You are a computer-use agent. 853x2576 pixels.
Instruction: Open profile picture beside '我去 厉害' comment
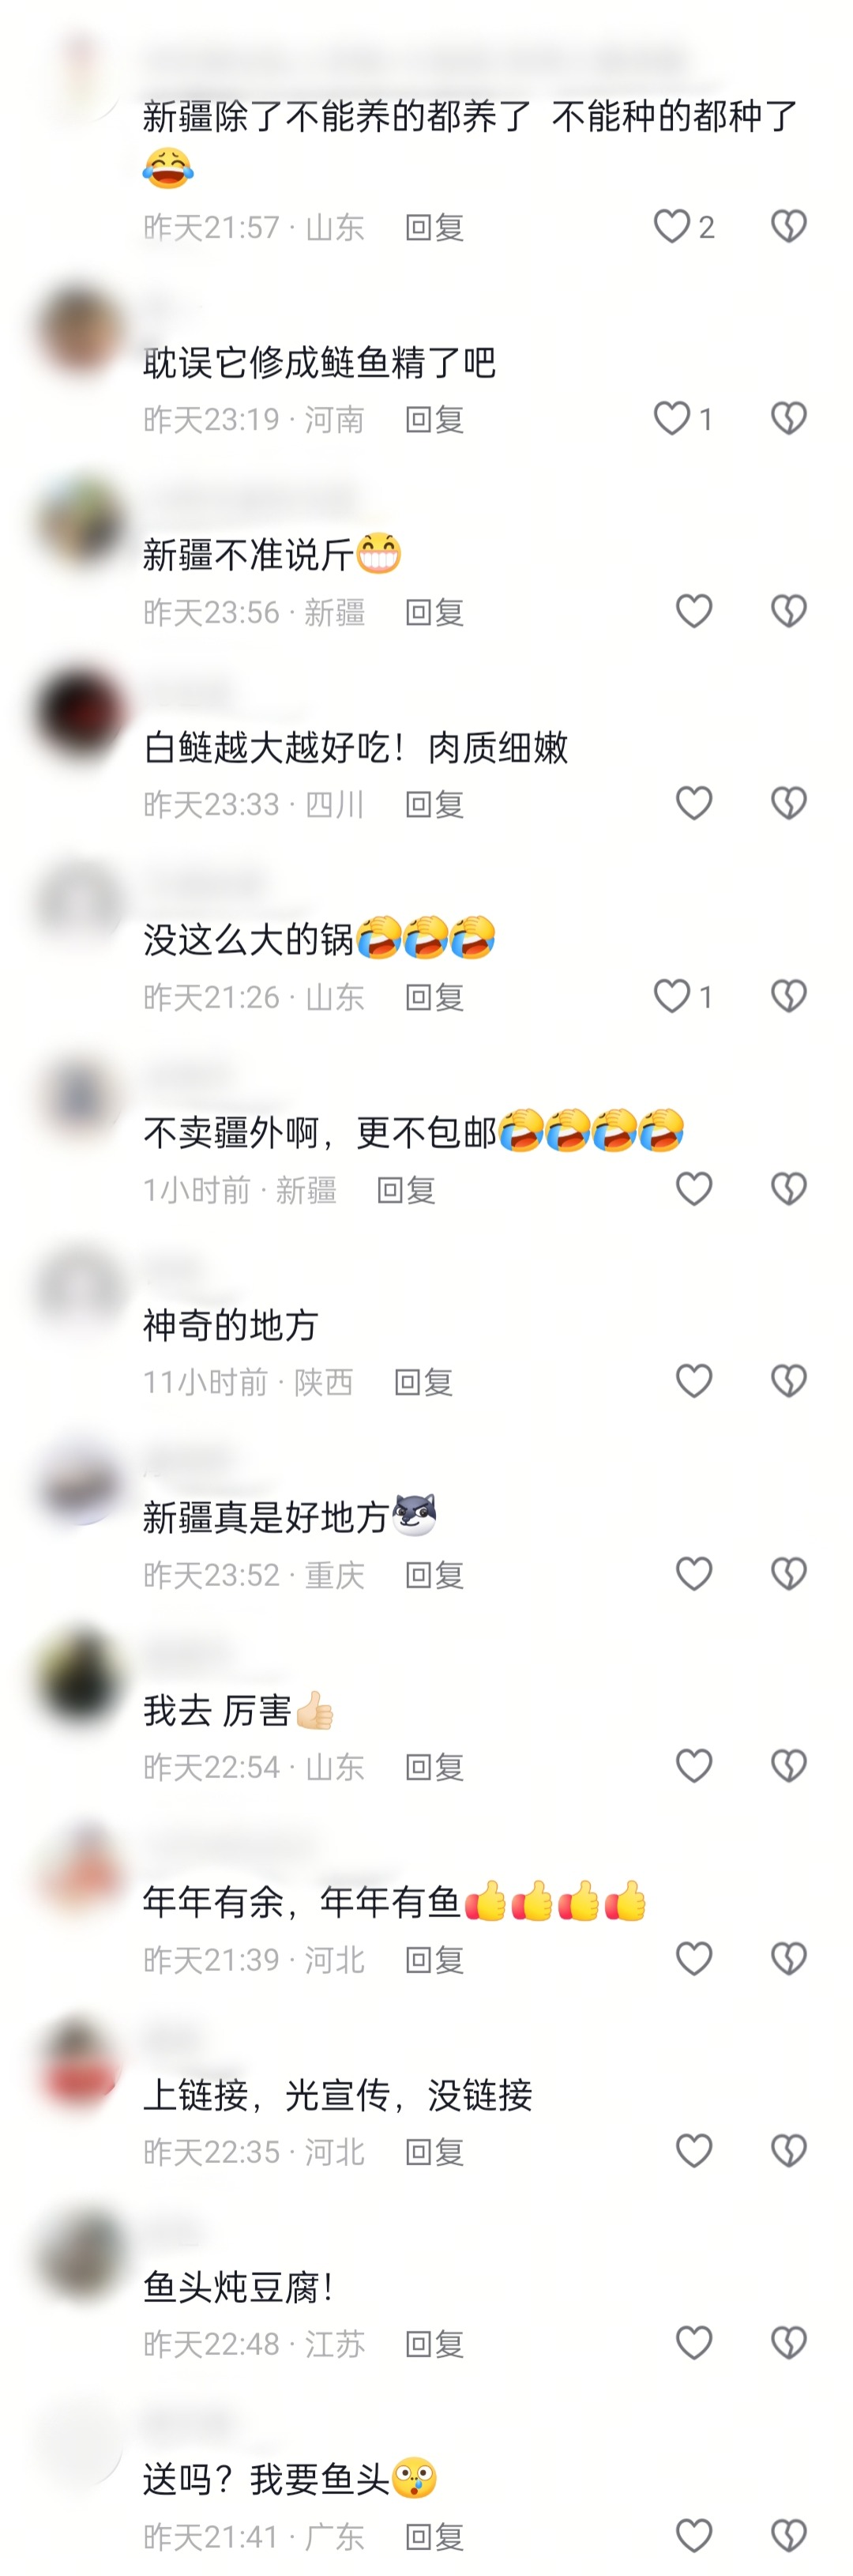pos(79,1676)
